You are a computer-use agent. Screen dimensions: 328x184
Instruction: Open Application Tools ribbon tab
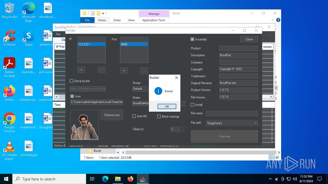pyautogui.click(x=154, y=20)
